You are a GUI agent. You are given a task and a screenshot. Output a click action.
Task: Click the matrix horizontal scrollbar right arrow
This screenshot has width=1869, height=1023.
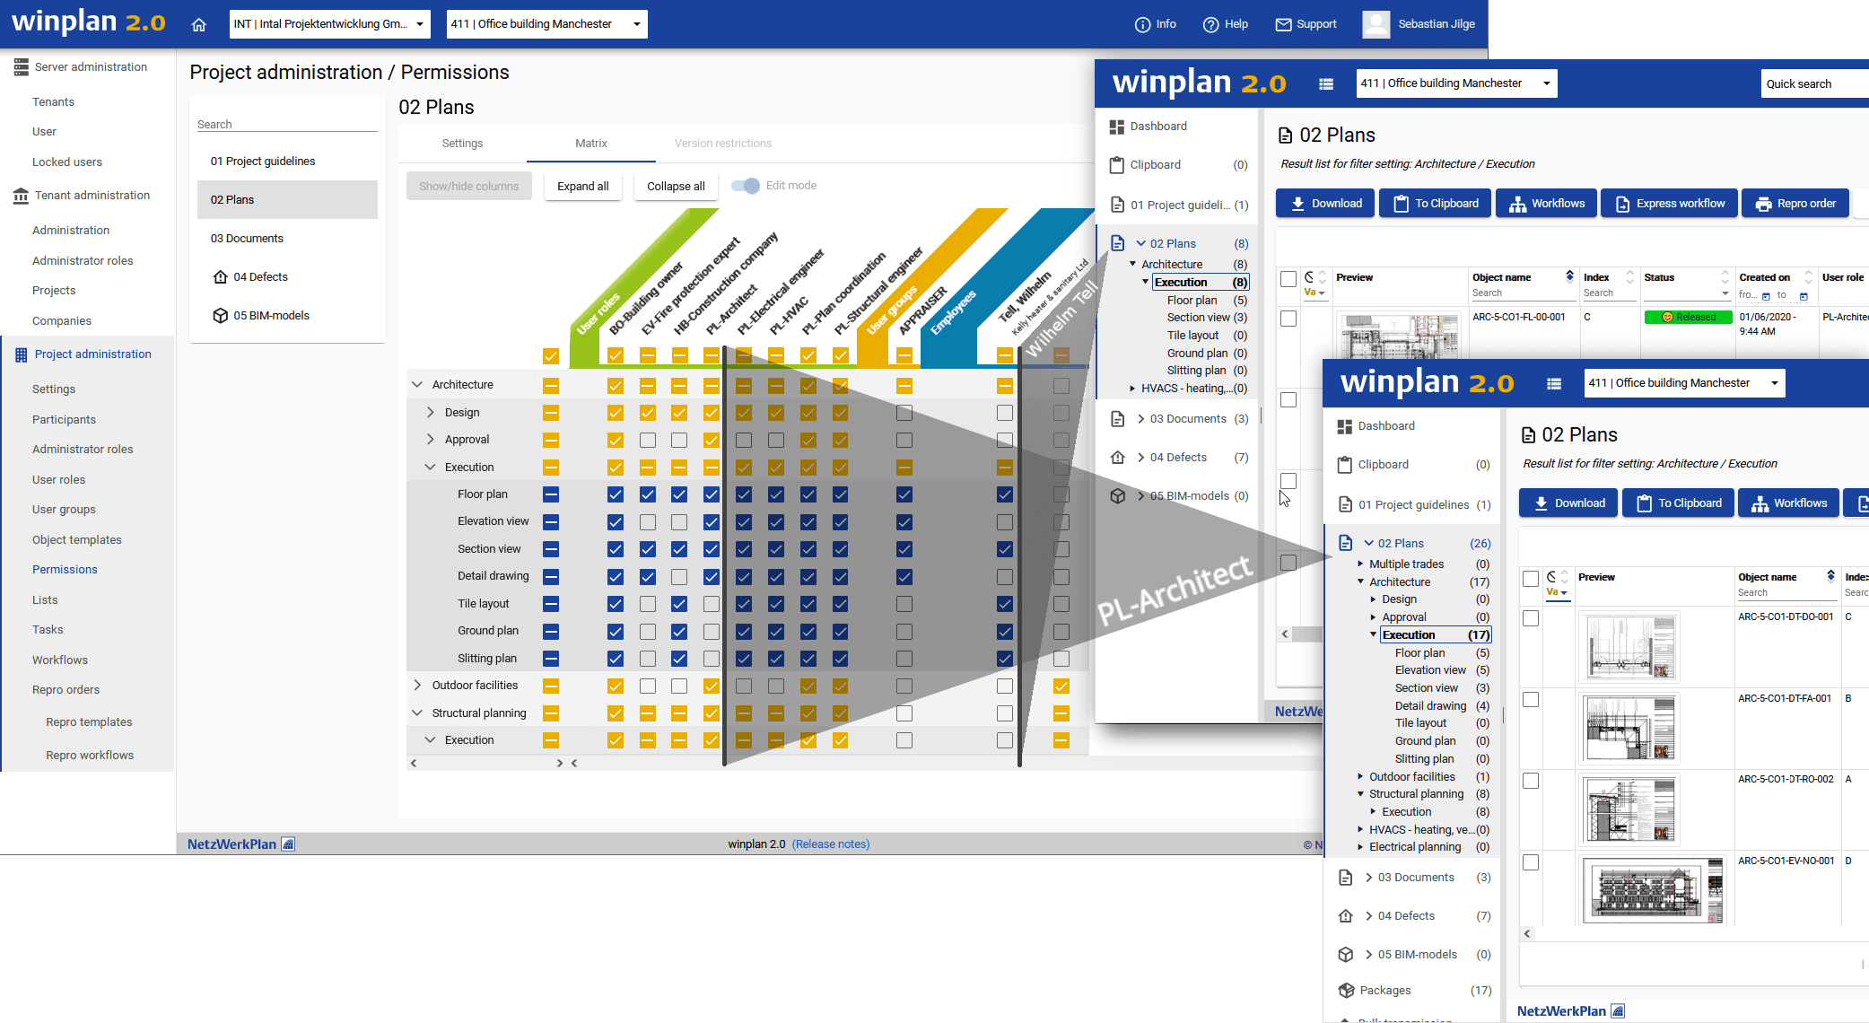(560, 764)
